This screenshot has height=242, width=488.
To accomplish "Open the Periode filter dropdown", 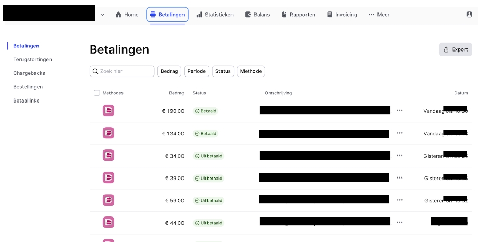I will (x=197, y=71).
